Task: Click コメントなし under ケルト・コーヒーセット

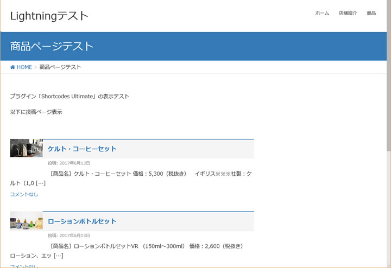Action: pos(24,194)
